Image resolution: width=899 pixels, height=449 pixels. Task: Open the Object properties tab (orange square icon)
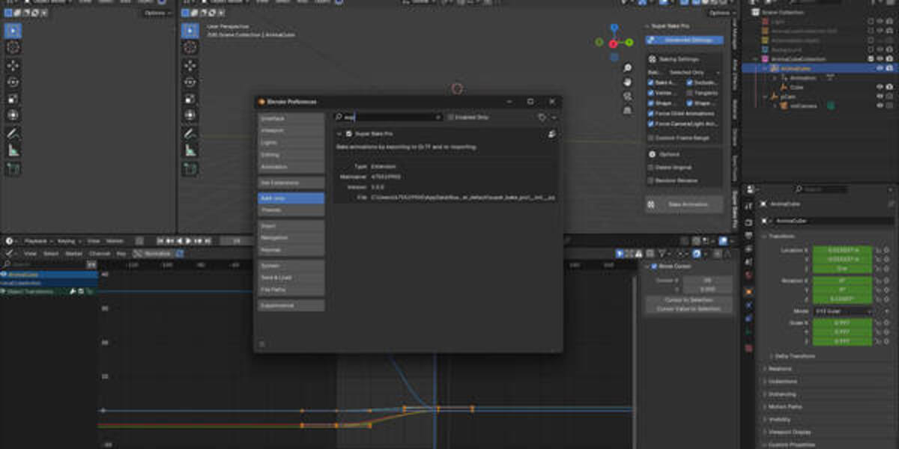coord(748,292)
